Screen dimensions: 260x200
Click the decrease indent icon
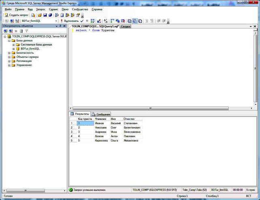[x=158, y=21]
